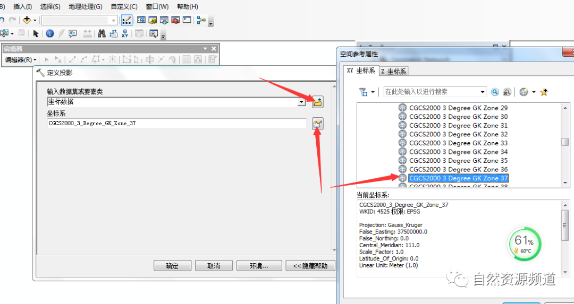Expand the coordinate system search box dropdown
This screenshot has height=304, width=574.
[x=483, y=92]
